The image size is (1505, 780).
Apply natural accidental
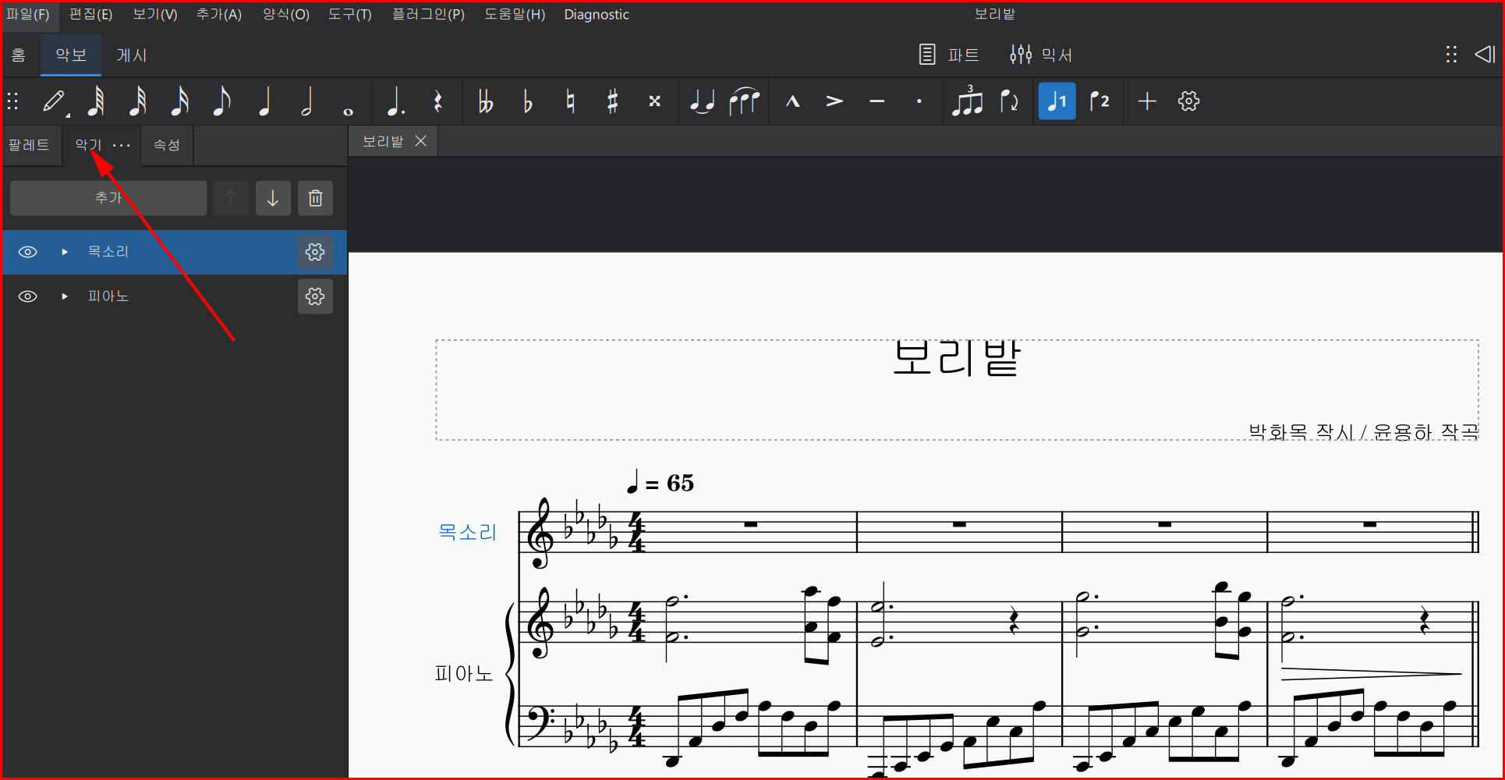[x=570, y=101]
